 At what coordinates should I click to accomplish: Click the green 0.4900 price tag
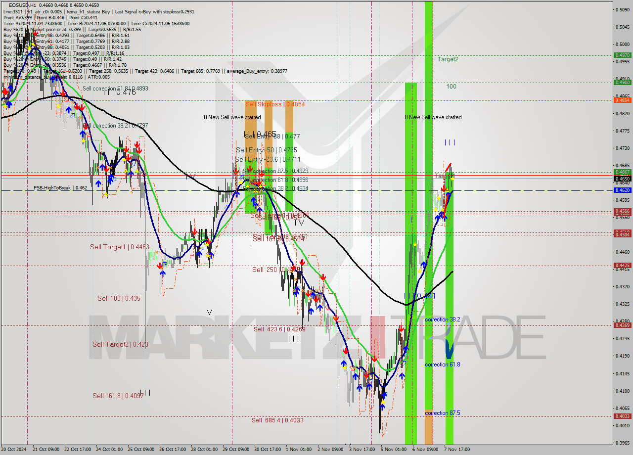click(622, 83)
